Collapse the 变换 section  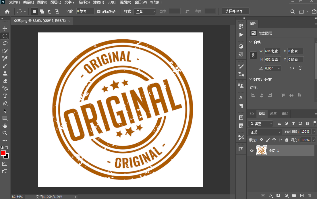coord(250,42)
